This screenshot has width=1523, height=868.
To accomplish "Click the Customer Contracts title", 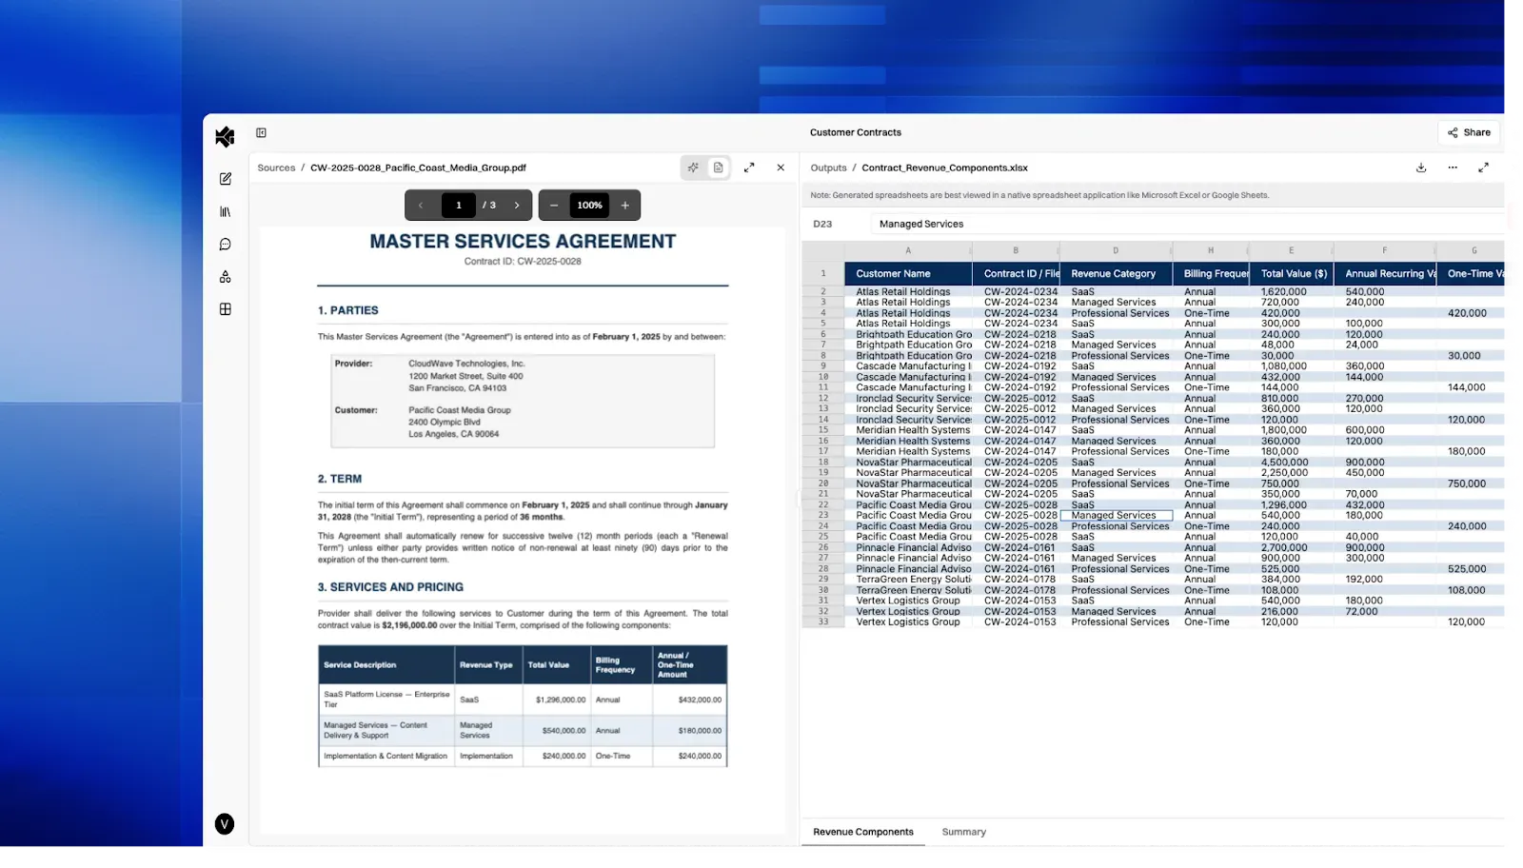I will coord(855,133).
